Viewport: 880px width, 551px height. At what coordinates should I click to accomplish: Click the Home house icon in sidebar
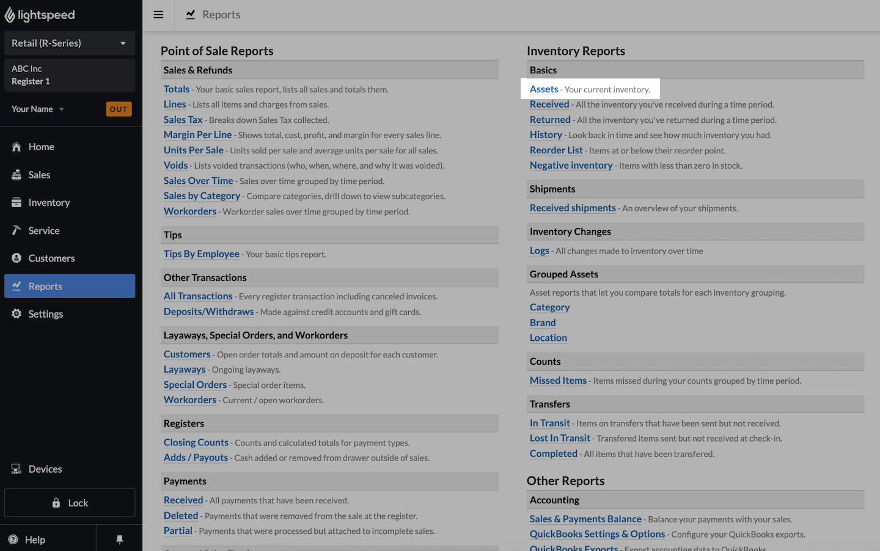(16, 147)
